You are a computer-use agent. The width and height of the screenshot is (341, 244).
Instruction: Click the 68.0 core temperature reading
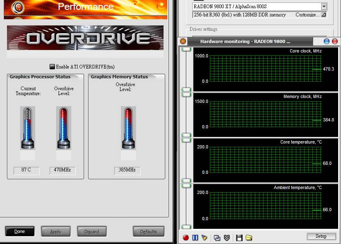point(327,163)
